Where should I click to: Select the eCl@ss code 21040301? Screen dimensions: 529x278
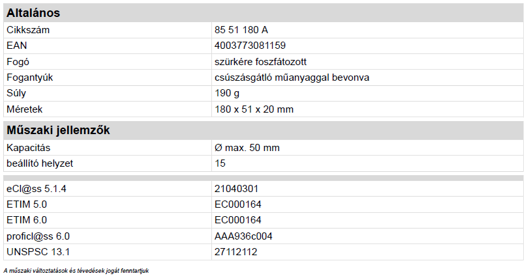point(237,189)
